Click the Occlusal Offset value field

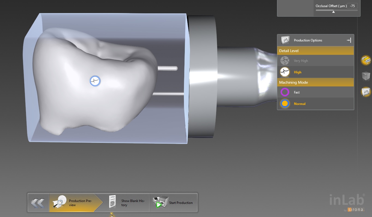tap(352, 6)
